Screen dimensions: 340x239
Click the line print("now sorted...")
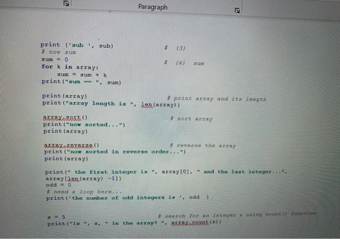pyautogui.click(x=84, y=124)
